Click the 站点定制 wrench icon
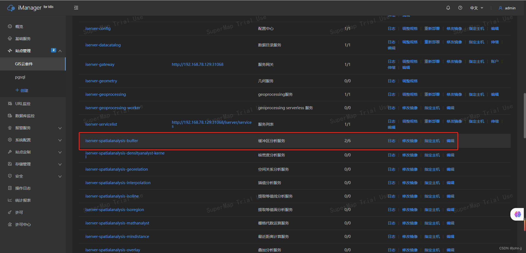526x253 pixels. pyautogui.click(x=10, y=152)
